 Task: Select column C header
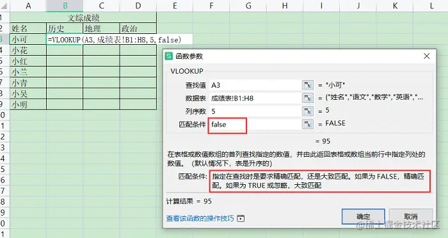pyautogui.click(x=101, y=6)
